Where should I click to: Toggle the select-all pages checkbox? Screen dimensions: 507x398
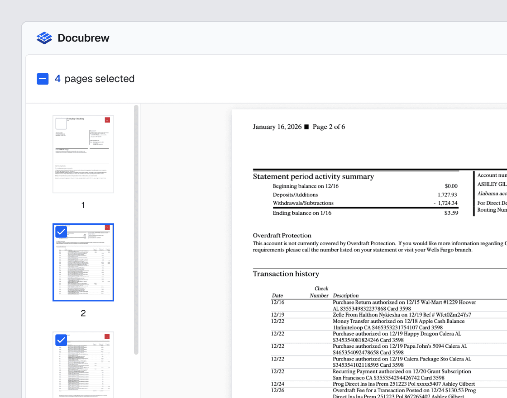(x=43, y=79)
